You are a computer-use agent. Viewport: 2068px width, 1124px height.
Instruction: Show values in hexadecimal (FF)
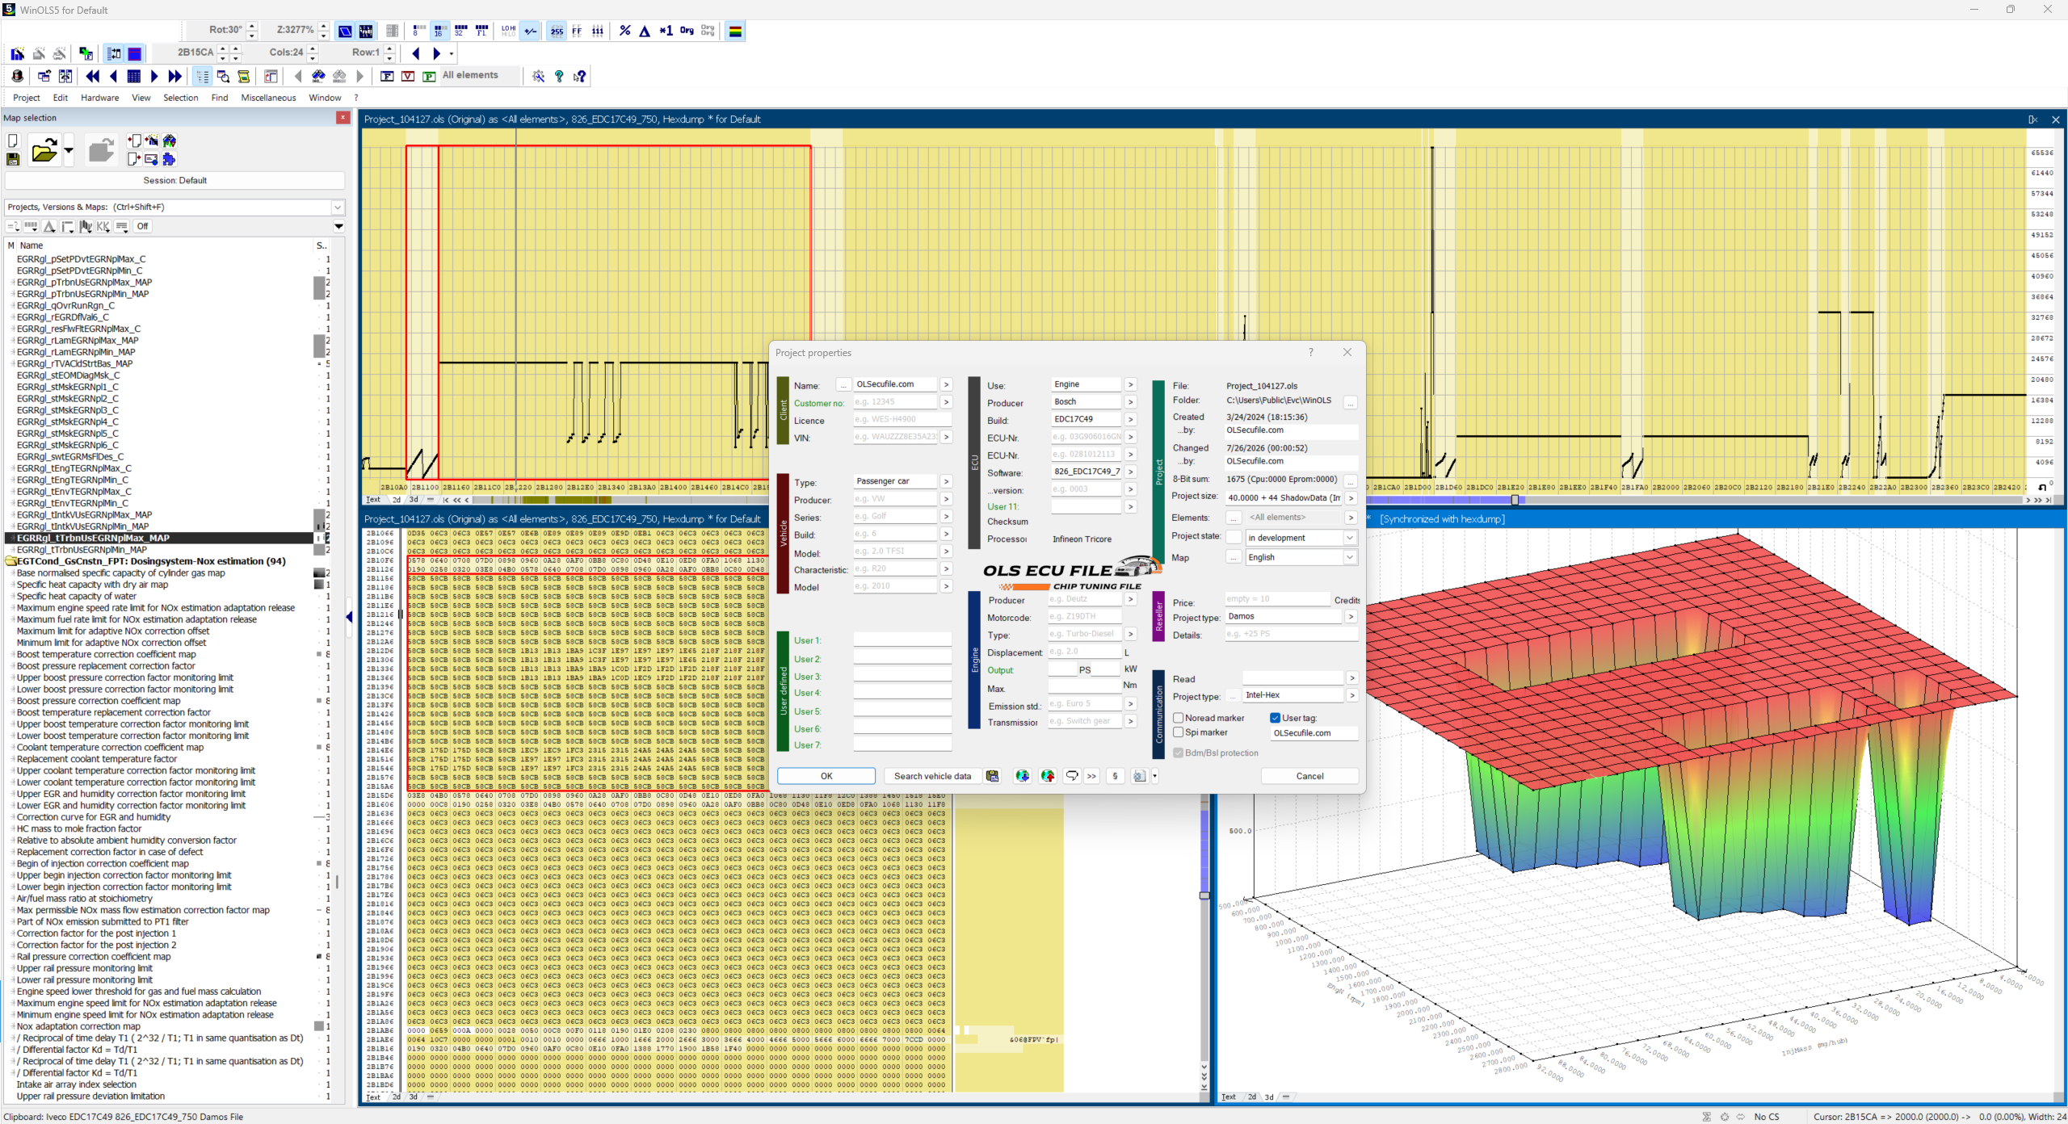[577, 31]
